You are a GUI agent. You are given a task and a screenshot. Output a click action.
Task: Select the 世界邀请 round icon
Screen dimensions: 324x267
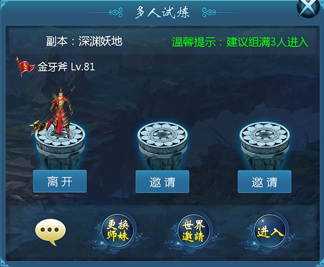(x=194, y=231)
